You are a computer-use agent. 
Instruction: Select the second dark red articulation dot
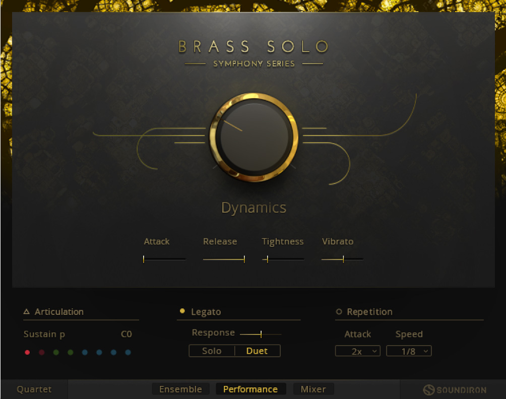[x=42, y=352]
